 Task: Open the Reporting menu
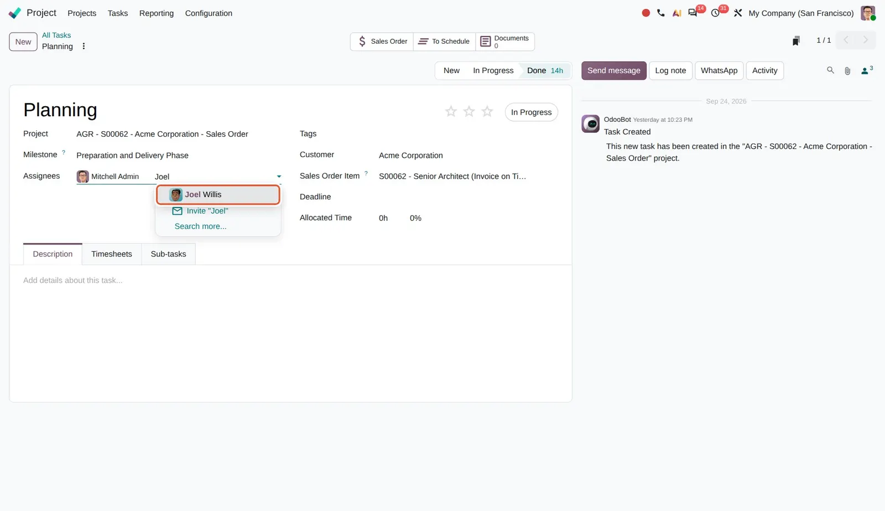pyautogui.click(x=157, y=13)
